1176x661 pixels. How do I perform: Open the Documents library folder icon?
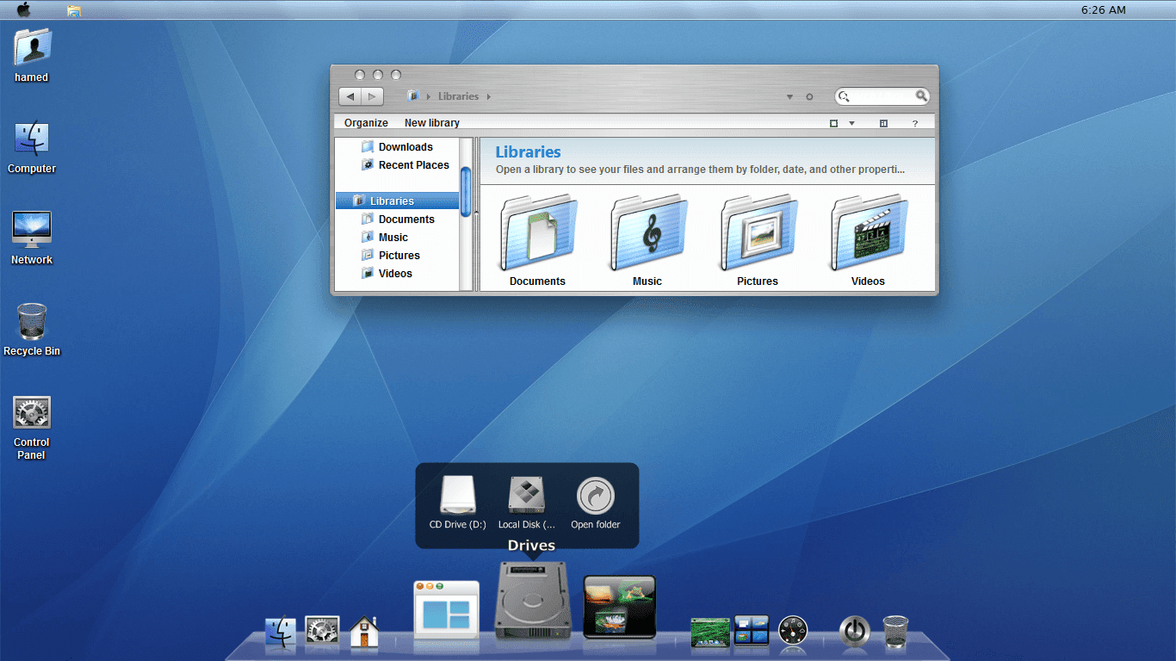coord(537,232)
